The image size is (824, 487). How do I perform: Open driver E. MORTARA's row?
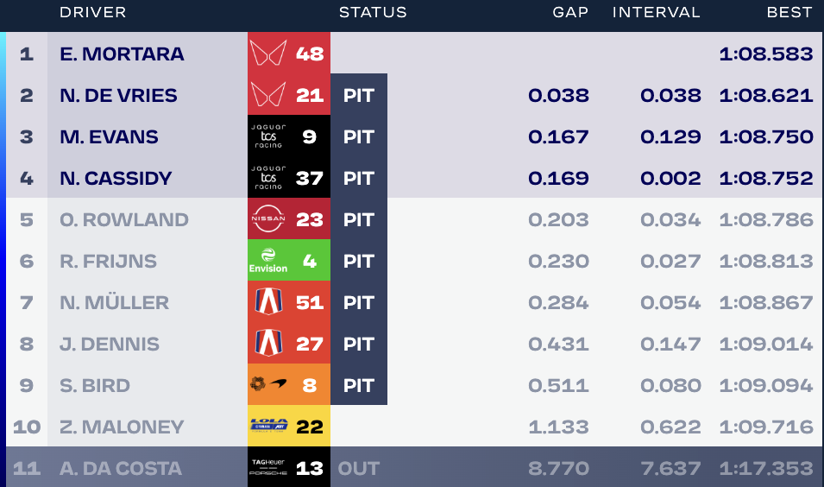[414, 54]
